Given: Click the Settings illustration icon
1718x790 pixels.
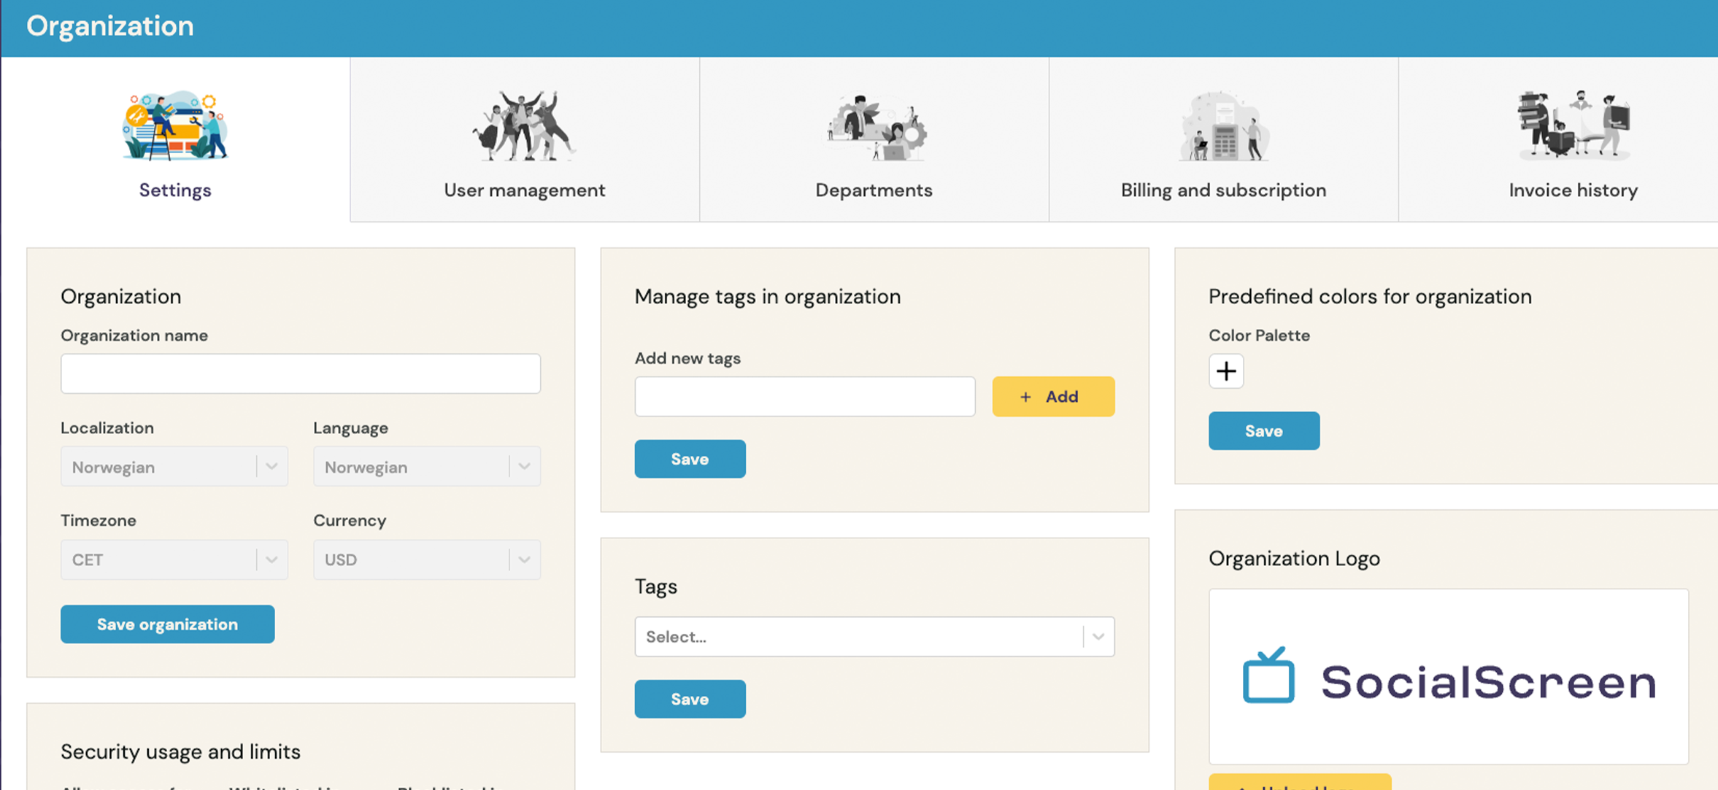Looking at the screenshot, I should pos(175,125).
